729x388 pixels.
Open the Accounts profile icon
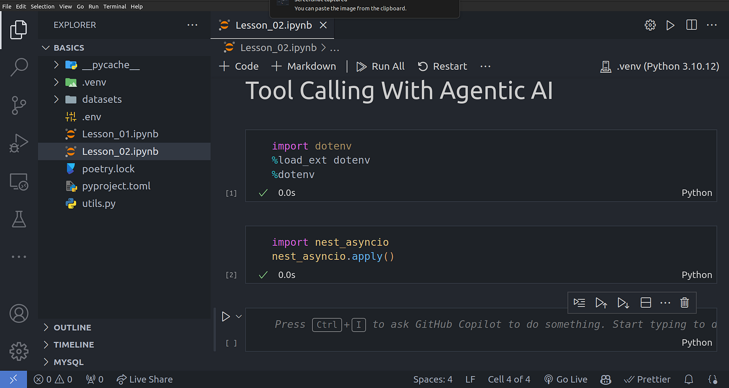click(x=19, y=314)
